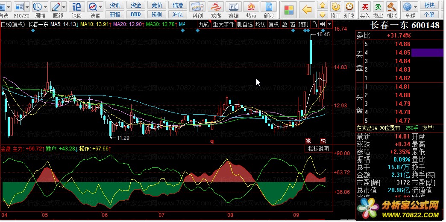Open the 选股 stock screener icon
The image size is (446, 222).
(92, 6)
